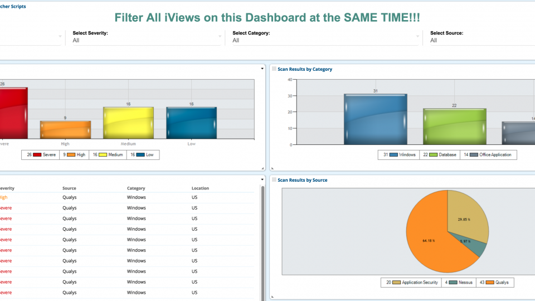Click the results table vertical scrollbar

[262, 244]
